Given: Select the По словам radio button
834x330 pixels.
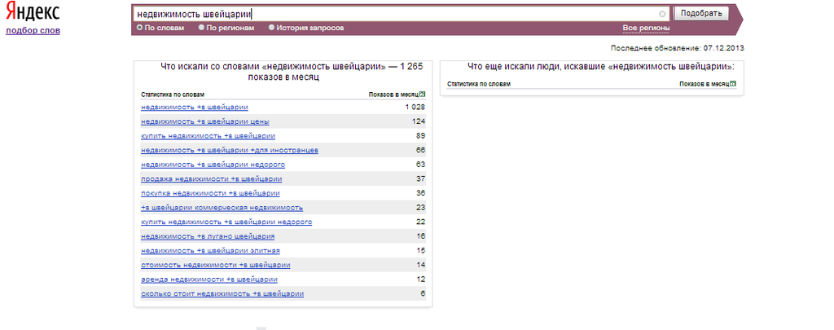Looking at the screenshot, I should coord(139,28).
